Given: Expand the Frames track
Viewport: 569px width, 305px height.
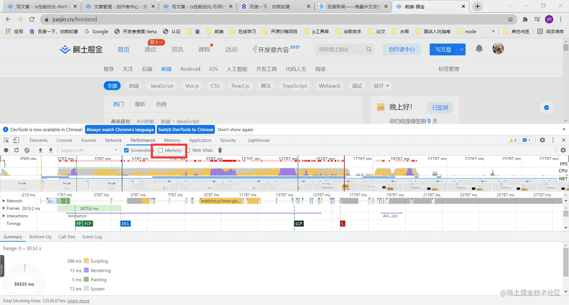Looking at the screenshot, I should click(4, 208).
